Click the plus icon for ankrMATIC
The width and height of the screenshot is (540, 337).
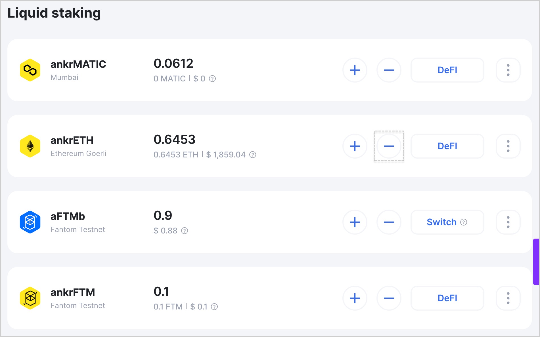(x=355, y=70)
